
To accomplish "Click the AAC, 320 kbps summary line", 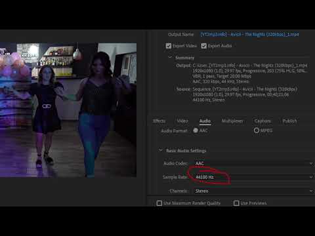I will coord(220,81).
